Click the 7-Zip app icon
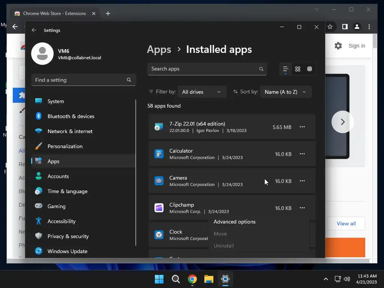384x288 pixels. click(x=159, y=127)
